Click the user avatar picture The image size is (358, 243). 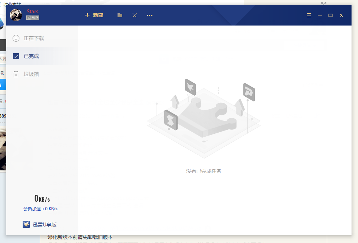tap(16, 15)
